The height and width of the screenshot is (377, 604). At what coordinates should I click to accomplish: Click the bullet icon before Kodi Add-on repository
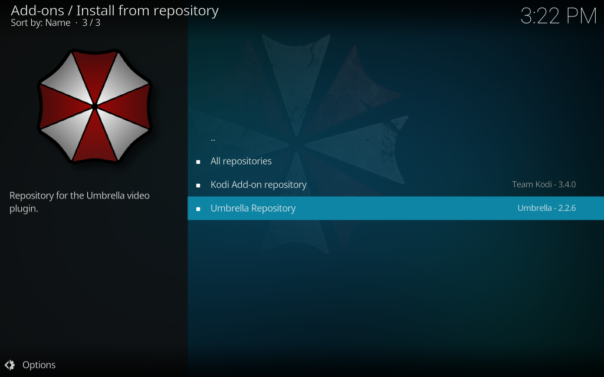pyautogui.click(x=199, y=184)
